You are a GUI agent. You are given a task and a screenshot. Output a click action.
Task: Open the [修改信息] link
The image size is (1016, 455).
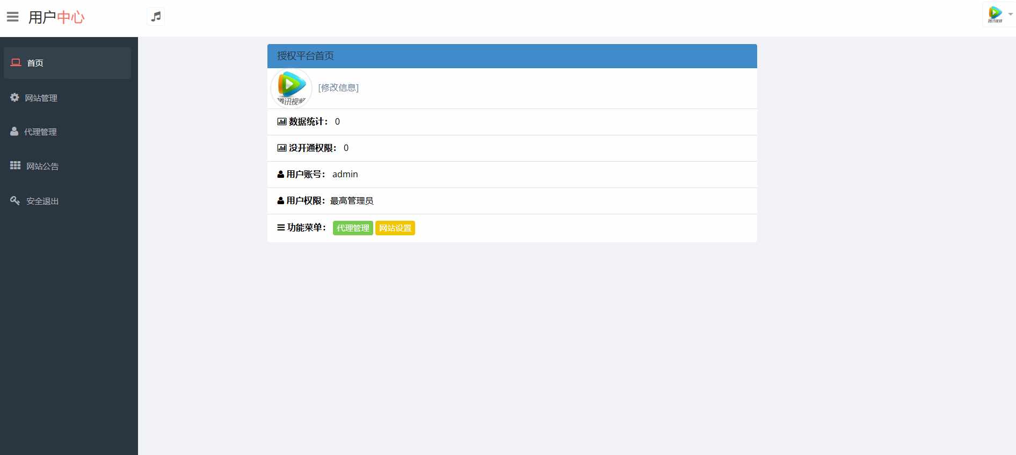pos(338,88)
